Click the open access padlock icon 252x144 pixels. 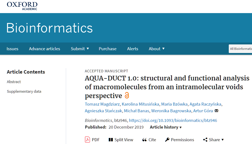(127, 95)
